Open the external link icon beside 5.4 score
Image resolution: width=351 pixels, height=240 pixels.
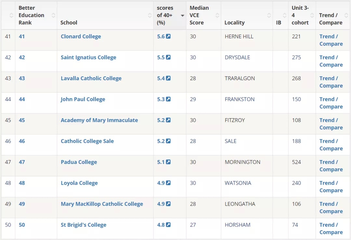pos(168,78)
